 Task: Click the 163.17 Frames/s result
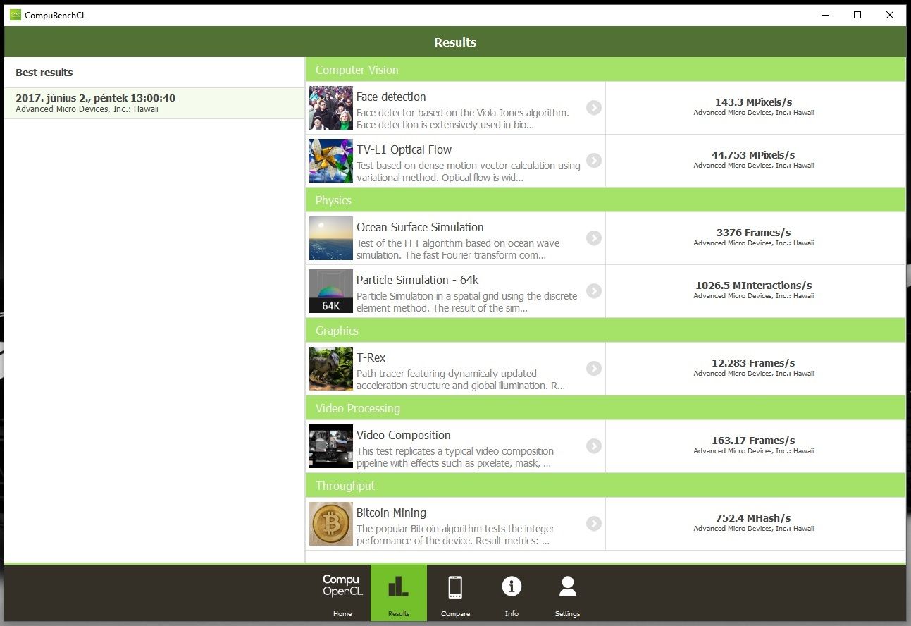tap(753, 441)
